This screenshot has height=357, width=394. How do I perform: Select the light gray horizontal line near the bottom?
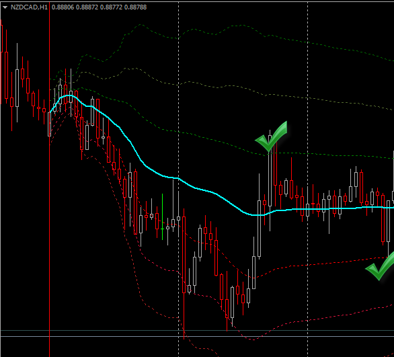point(197,336)
